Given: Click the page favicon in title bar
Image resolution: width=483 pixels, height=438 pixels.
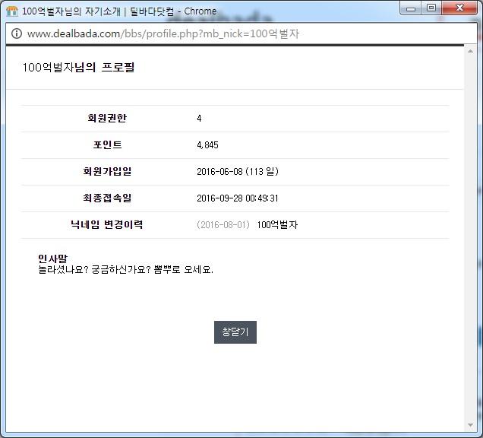Looking at the screenshot, I should pos(11,11).
